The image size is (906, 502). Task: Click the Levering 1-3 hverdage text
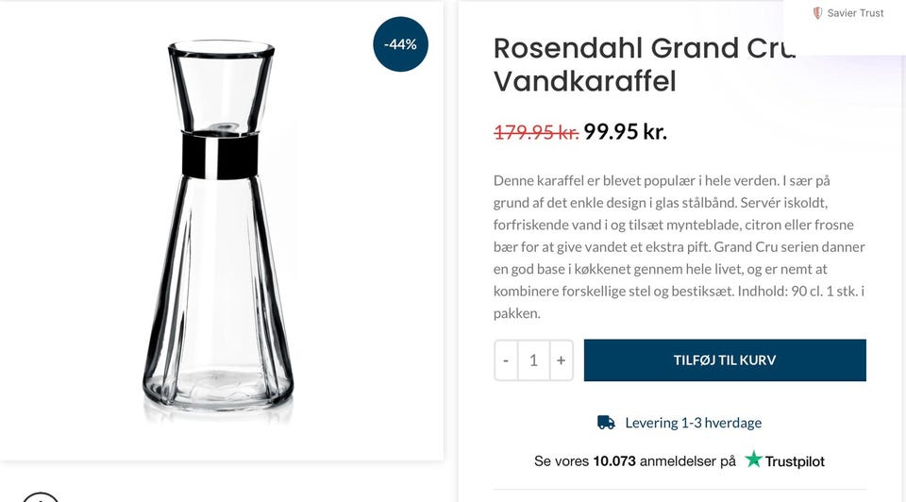pyautogui.click(x=693, y=423)
